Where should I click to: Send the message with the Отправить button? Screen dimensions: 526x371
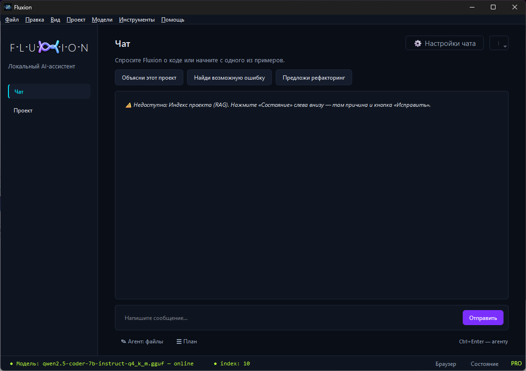[x=483, y=318]
